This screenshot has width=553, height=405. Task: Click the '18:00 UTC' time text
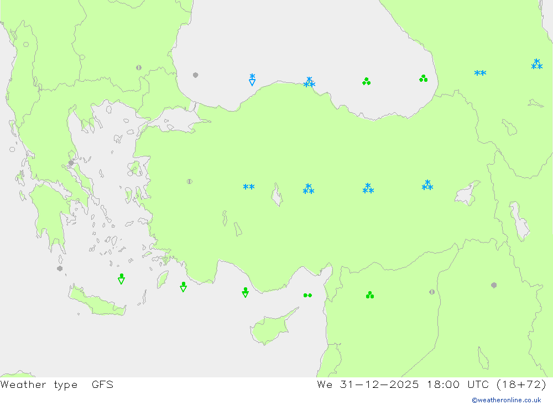pos(457,384)
